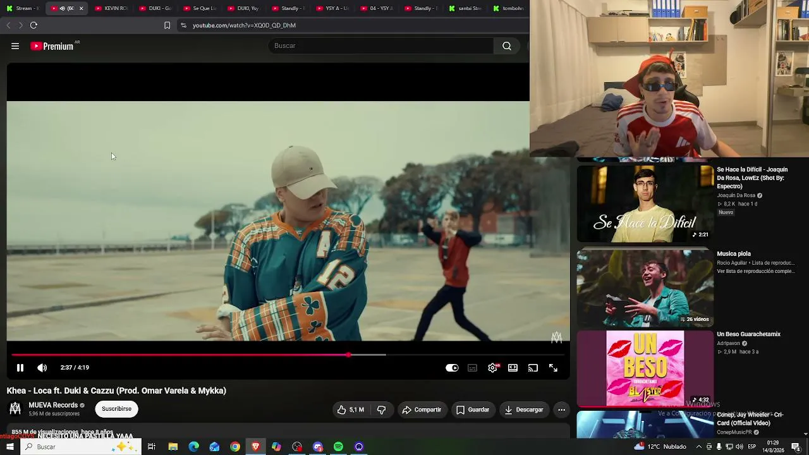809x455 pixels.
Task: Open Un Beso Guarachetamix video title
Action: pyautogui.click(x=748, y=334)
